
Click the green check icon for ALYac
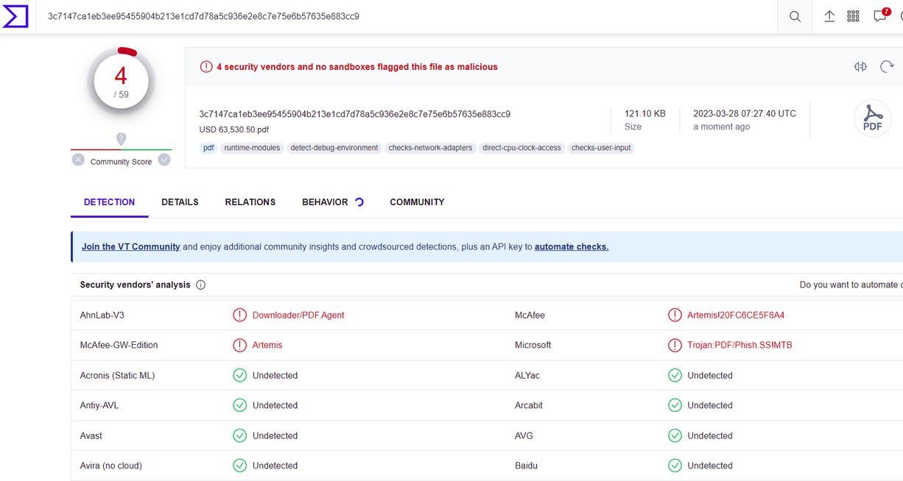[675, 375]
